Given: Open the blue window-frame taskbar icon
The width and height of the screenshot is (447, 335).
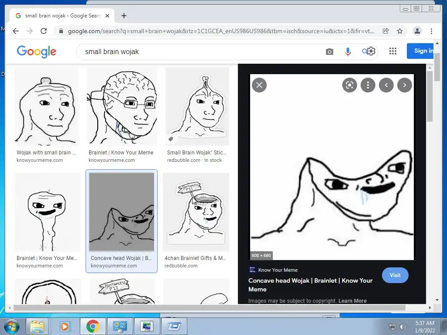Looking at the screenshot, I should tap(174, 326).
